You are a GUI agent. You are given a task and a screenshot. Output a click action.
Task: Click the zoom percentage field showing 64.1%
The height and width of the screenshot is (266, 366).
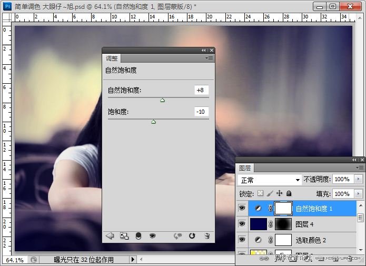click(x=15, y=260)
